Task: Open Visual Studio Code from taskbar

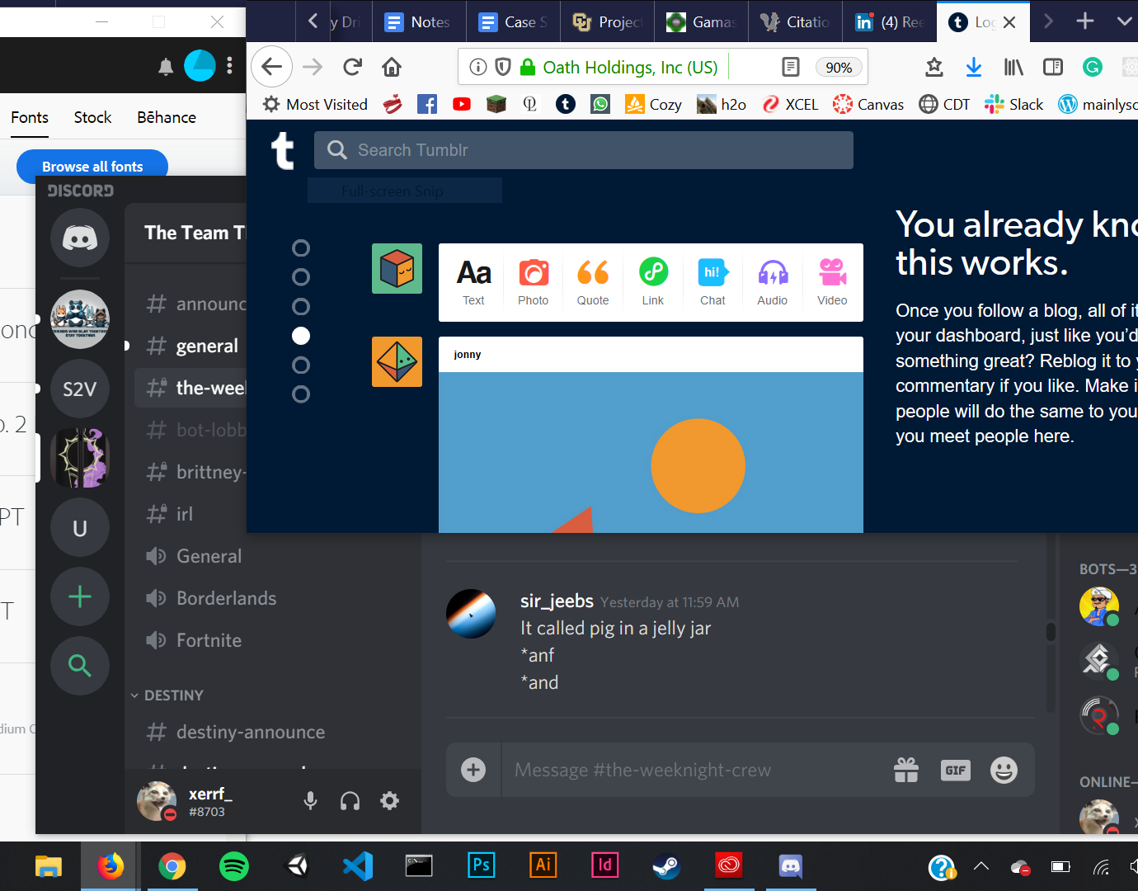Action: click(x=358, y=866)
